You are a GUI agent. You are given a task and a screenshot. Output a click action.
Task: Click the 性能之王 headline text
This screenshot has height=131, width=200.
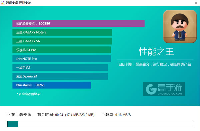pos(156,52)
